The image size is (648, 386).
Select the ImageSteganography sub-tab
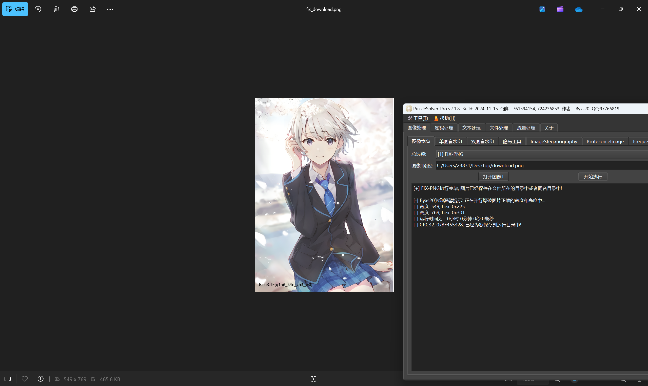554,141
